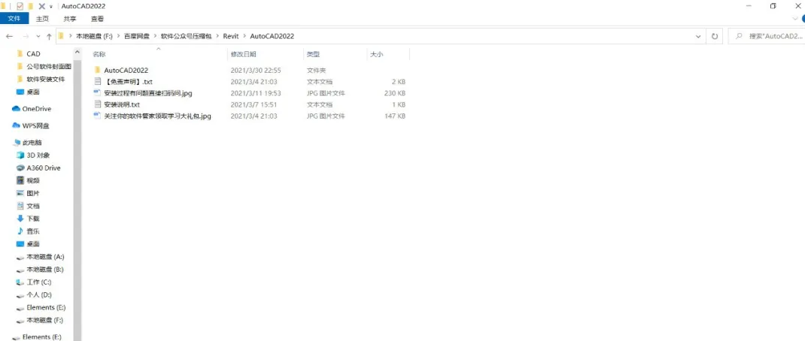Go up one folder level arrow

(49, 36)
